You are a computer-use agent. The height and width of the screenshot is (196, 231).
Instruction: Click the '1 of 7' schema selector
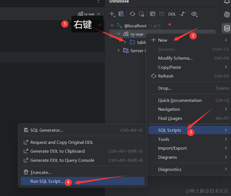[155, 26]
